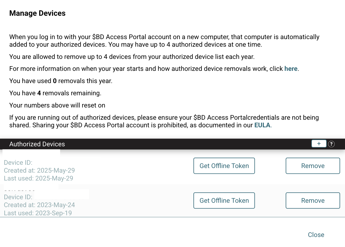Screen dimensions: 345x247
Task: Click the Manage Devices heading
Action: pos(37,13)
